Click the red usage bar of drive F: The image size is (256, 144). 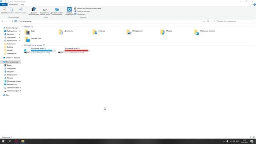pos(77,51)
